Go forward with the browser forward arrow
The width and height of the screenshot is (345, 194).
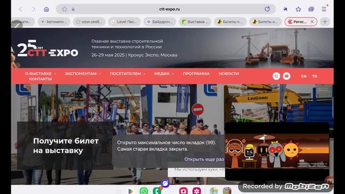coord(33,9)
